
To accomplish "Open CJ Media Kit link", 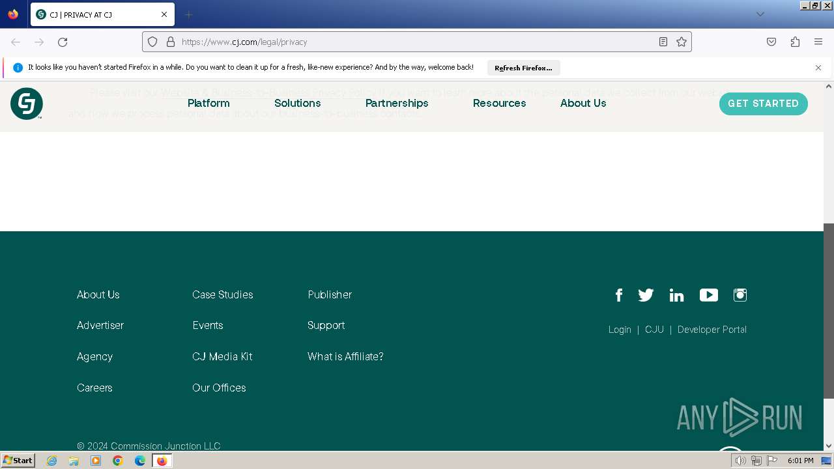I will [222, 356].
